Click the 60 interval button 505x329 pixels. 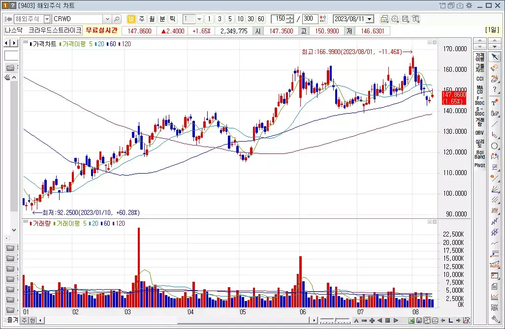click(x=261, y=19)
